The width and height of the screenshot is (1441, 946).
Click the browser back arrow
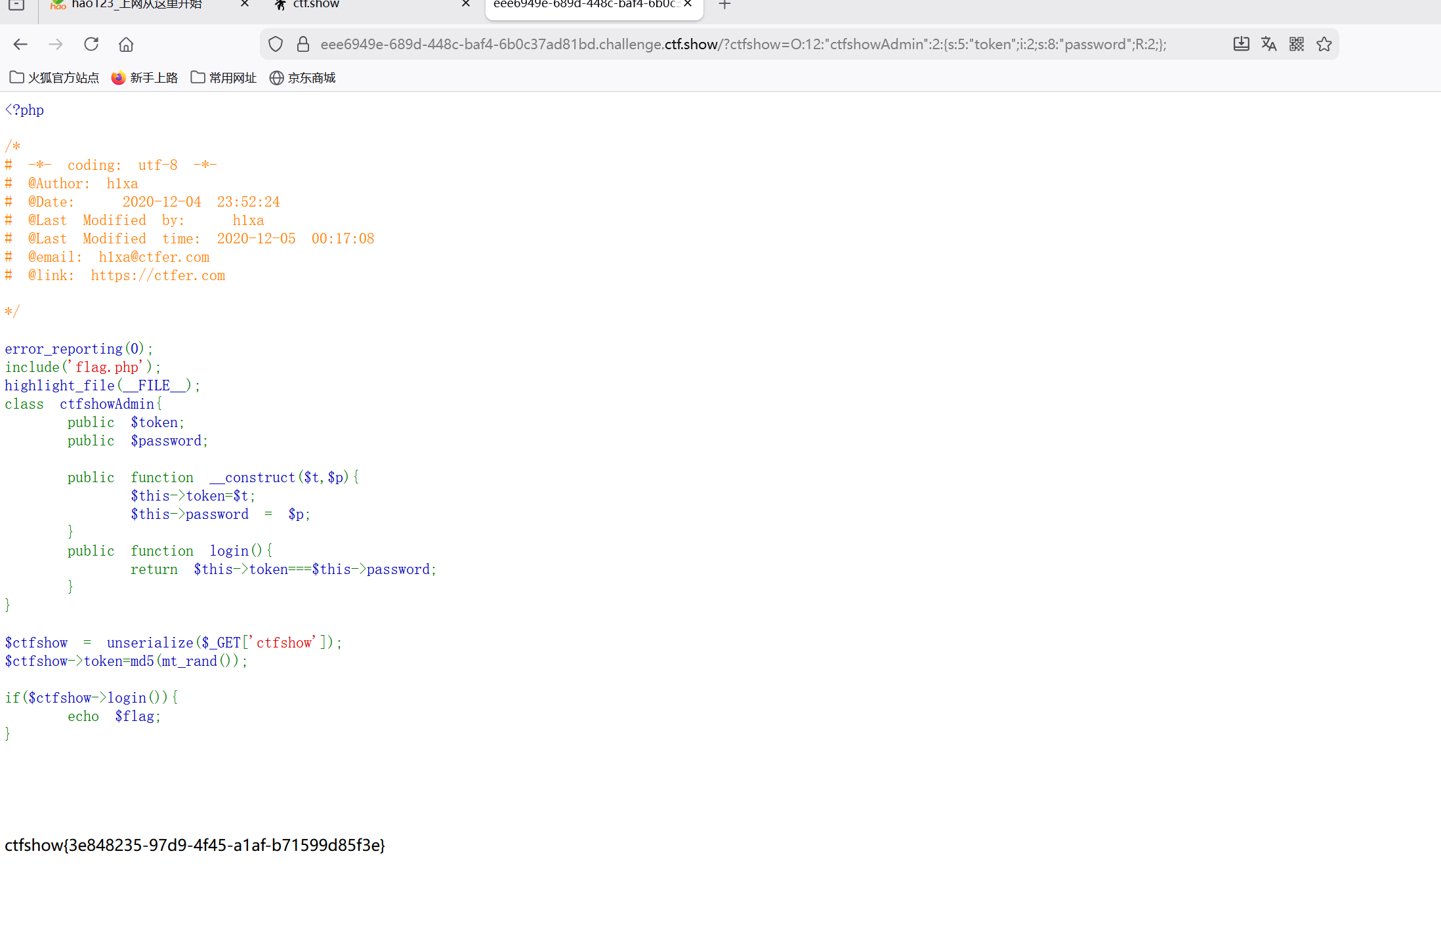tap(20, 44)
